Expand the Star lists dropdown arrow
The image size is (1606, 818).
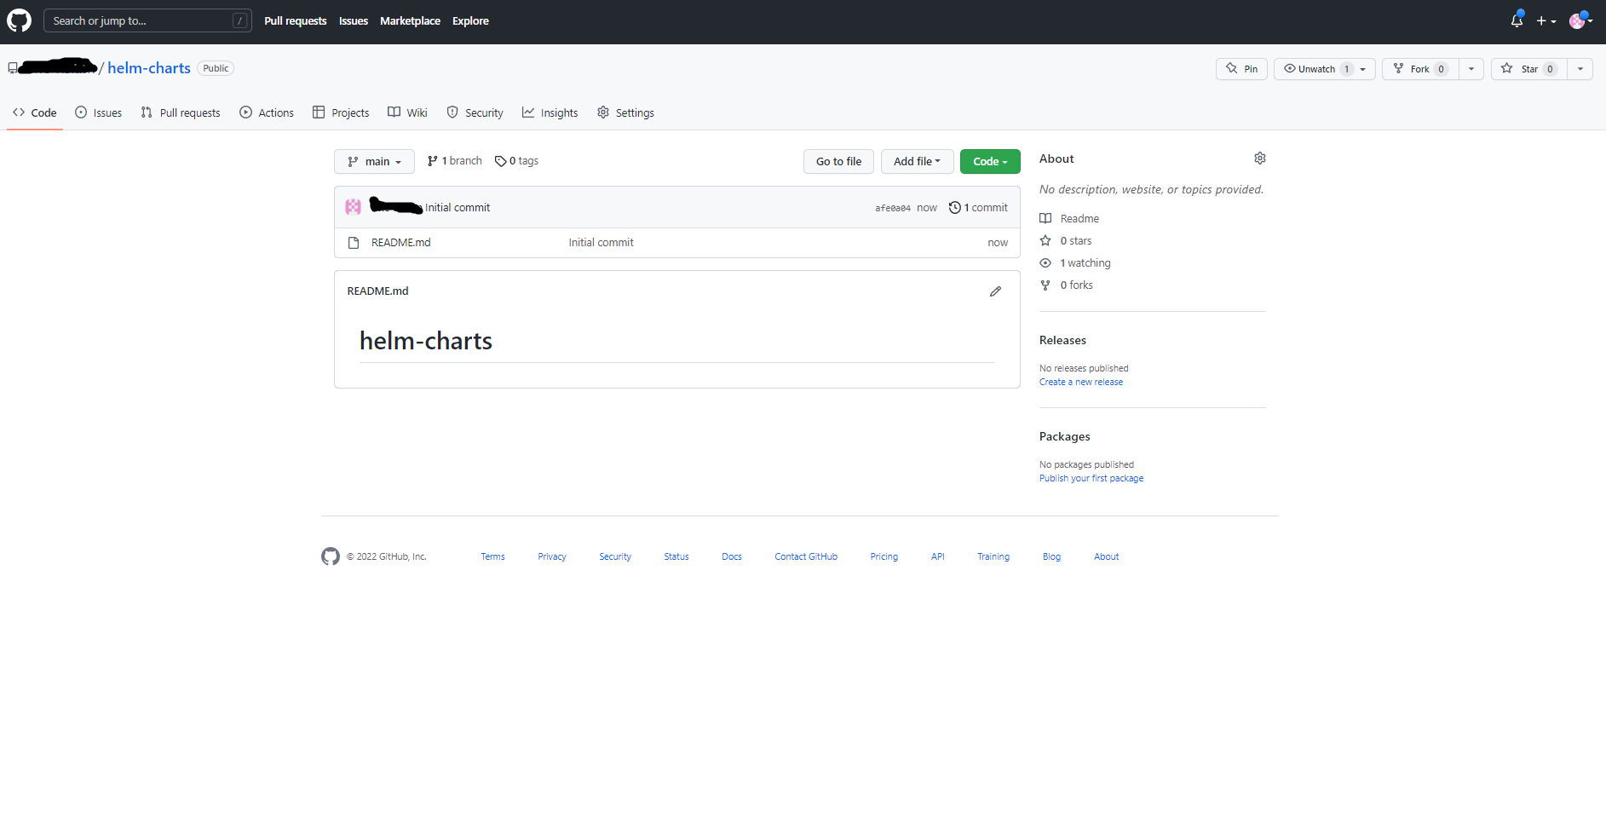[x=1580, y=69]
